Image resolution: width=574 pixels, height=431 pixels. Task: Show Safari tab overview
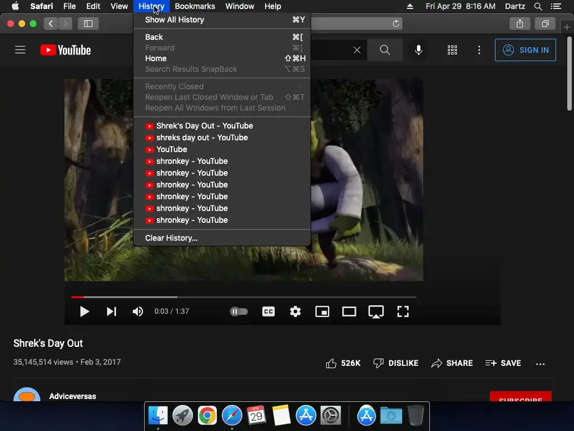pyautogui.click(x=545, y=24)
